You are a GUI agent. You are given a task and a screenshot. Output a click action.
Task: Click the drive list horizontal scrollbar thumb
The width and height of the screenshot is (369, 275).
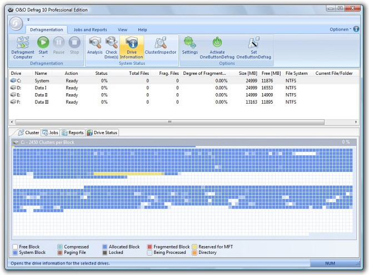tap(170, 122)
